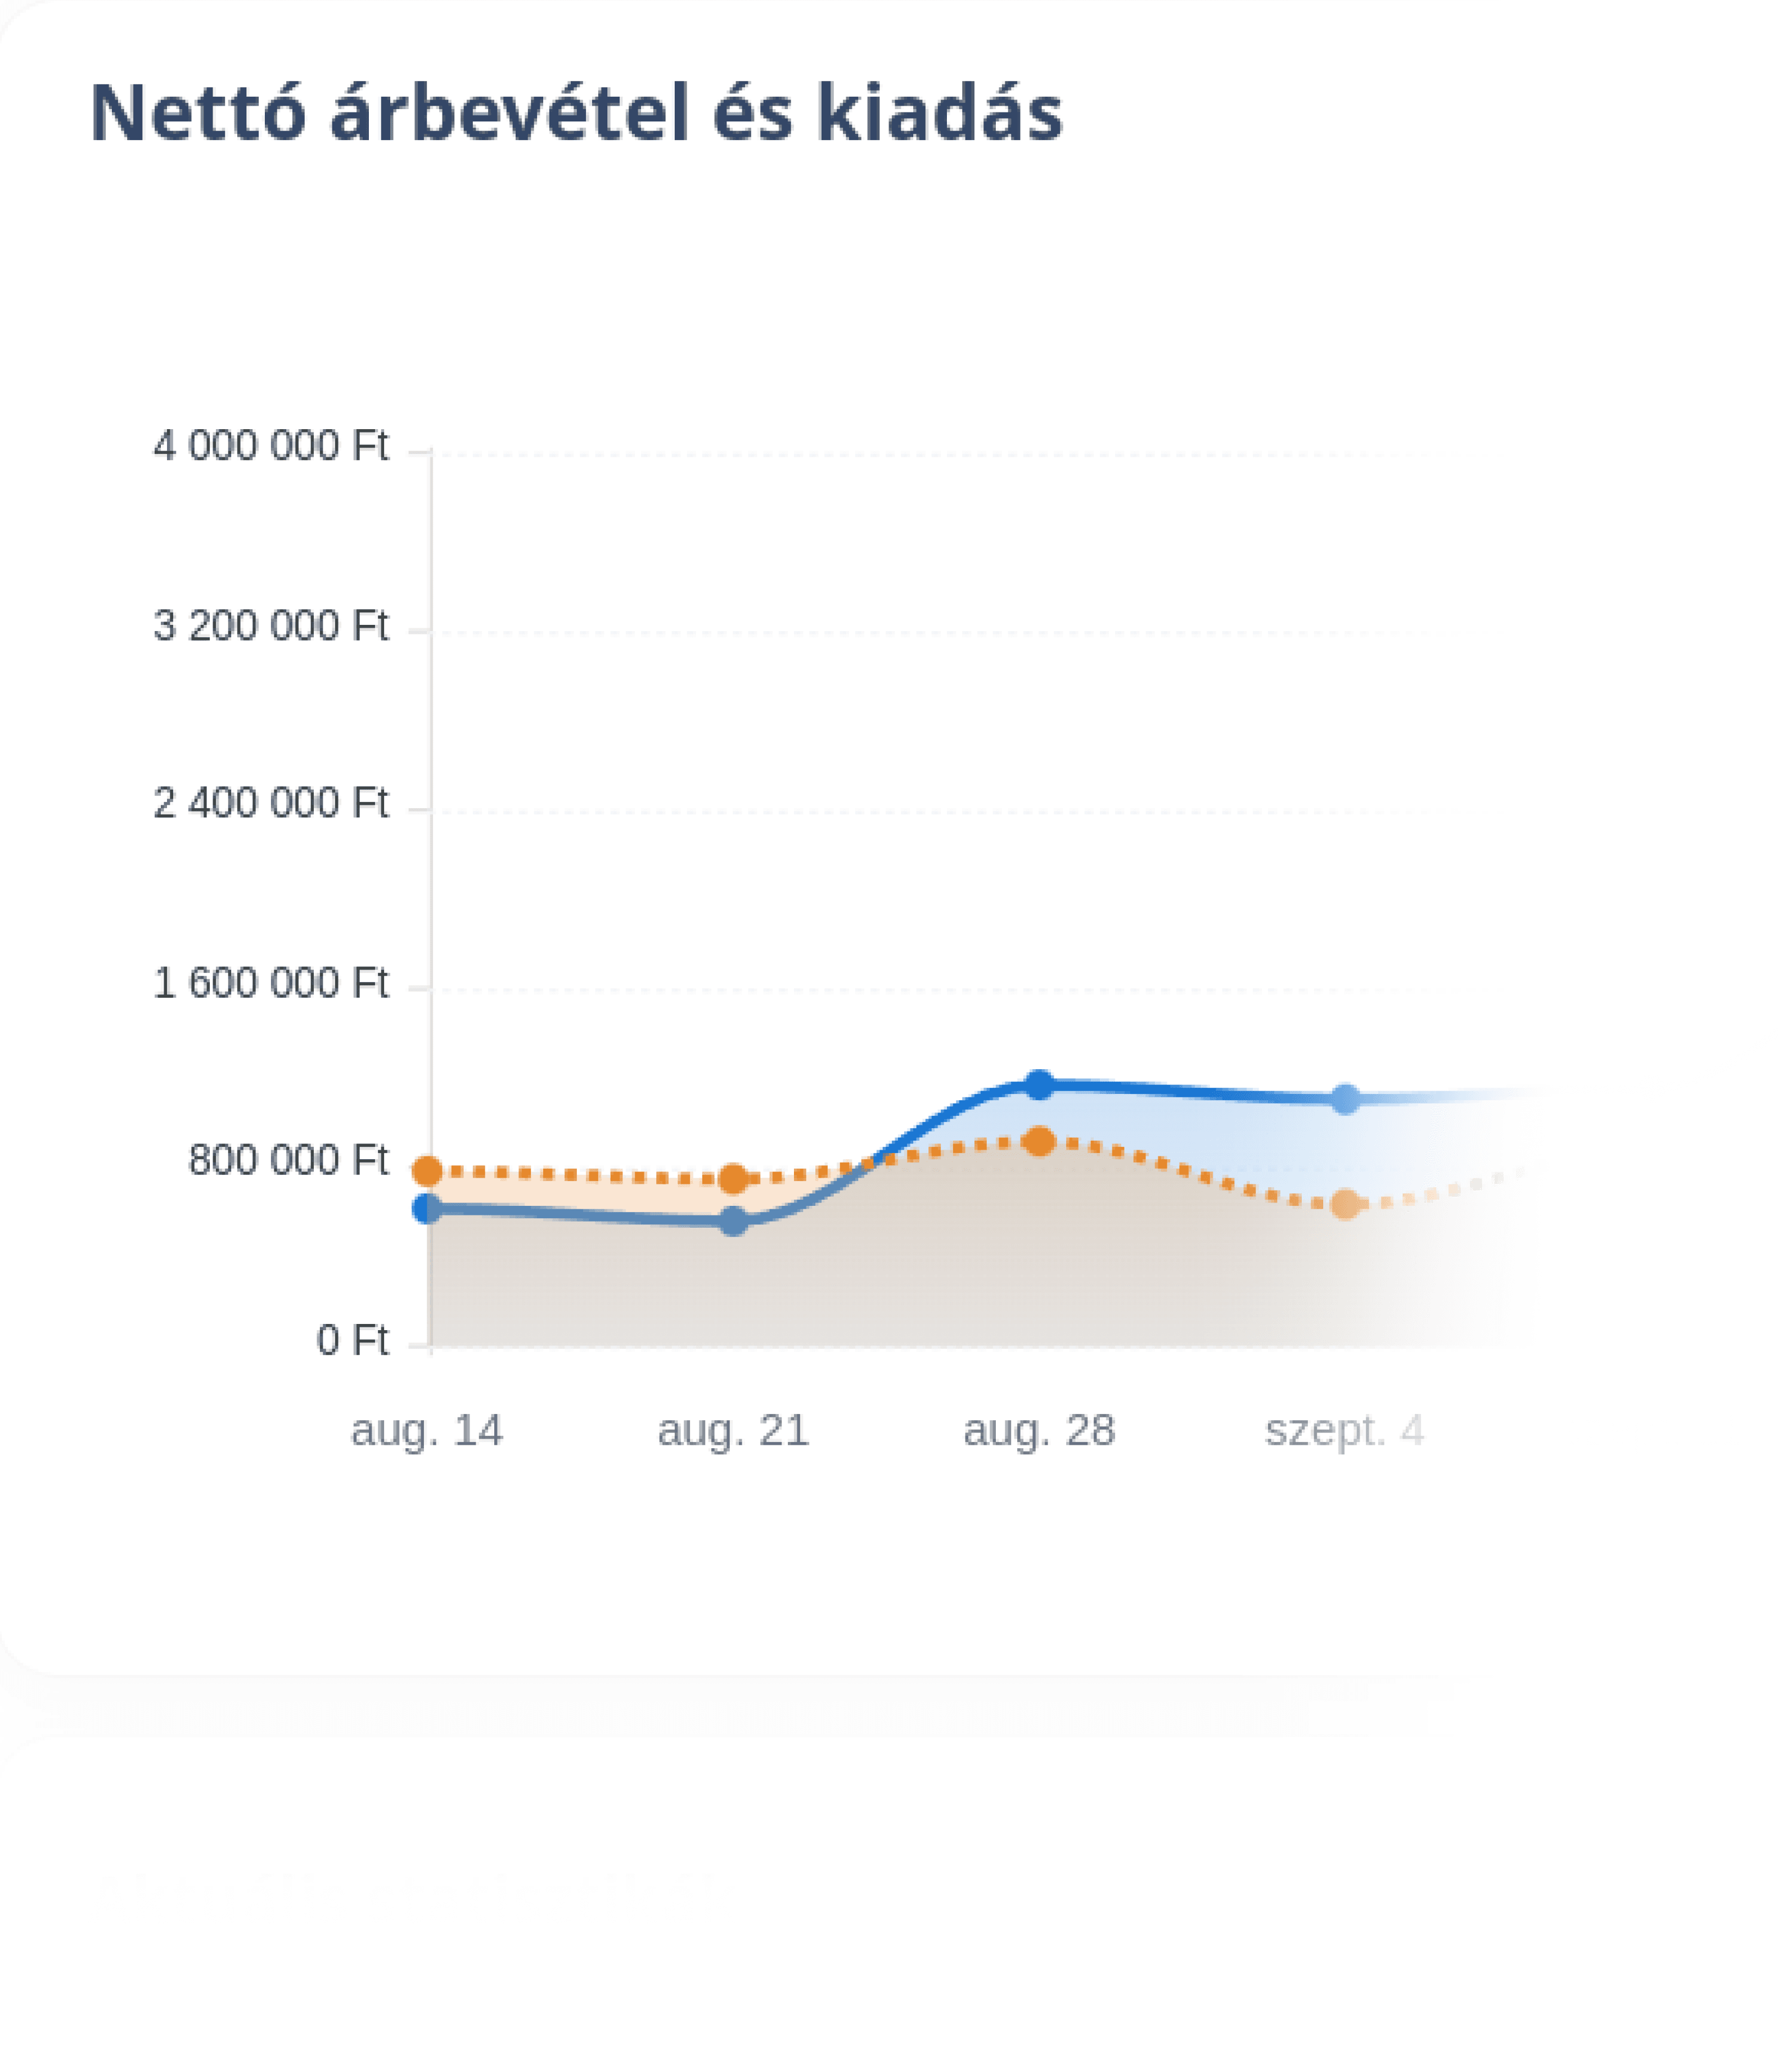Screen dimensions: 1778x2072
Task: Select the blue data point at szept. 4
Action: pyautogui.click(x=1345, y=1100)
